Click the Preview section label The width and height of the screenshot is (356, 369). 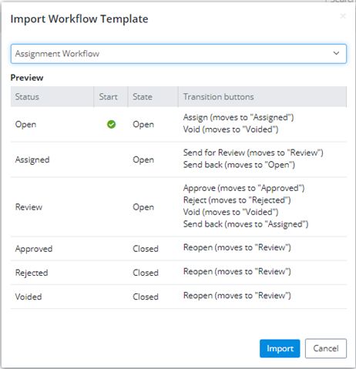click(27, 78)
